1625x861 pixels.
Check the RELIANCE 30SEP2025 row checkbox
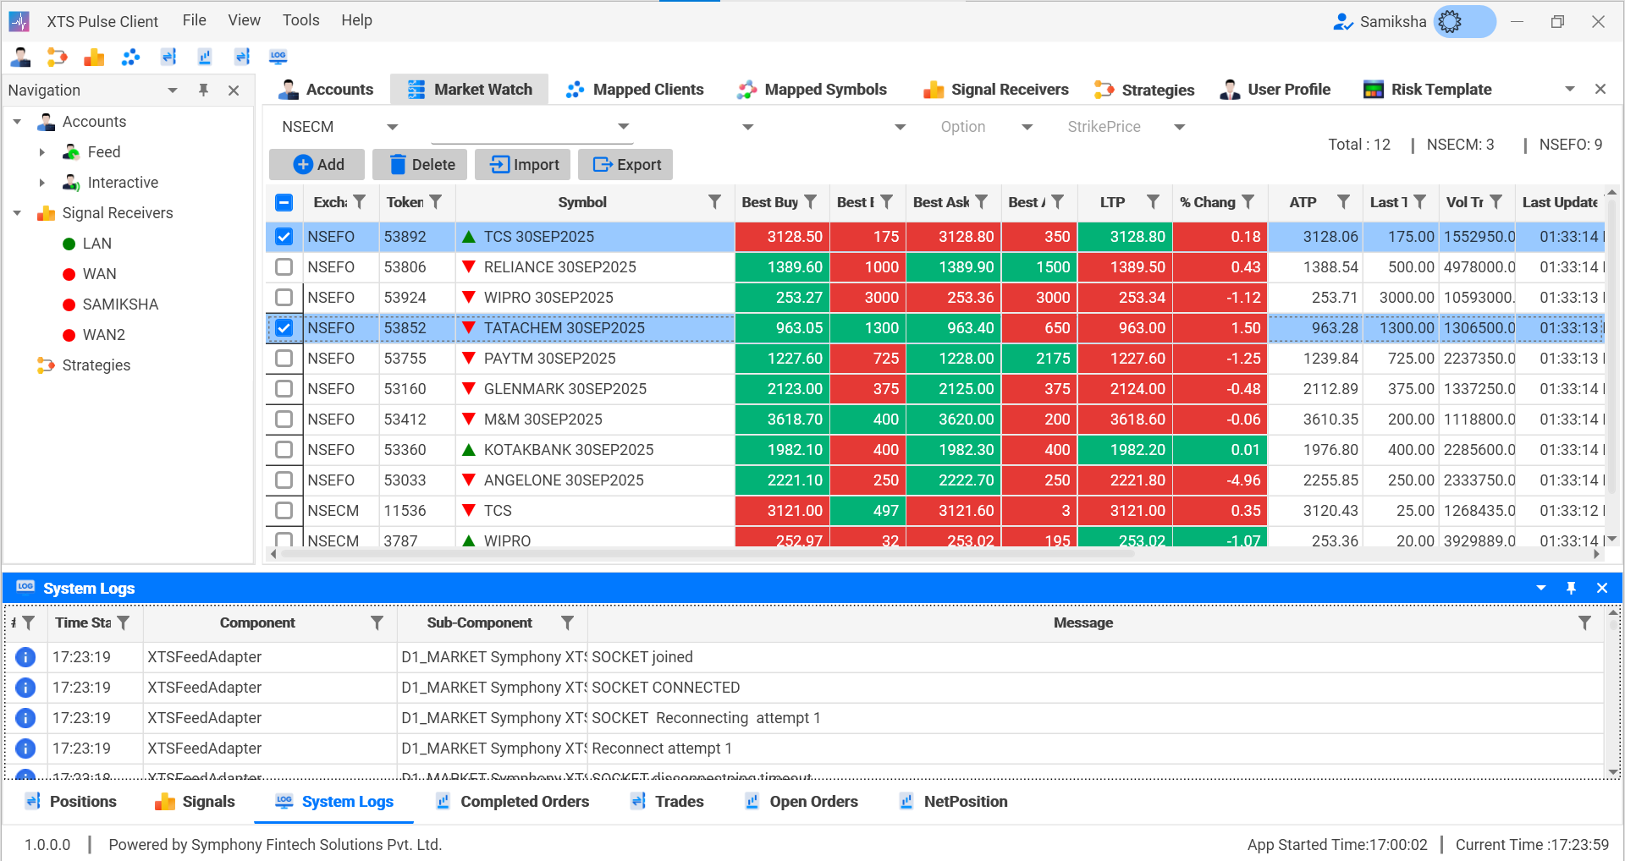coord(284,267)
